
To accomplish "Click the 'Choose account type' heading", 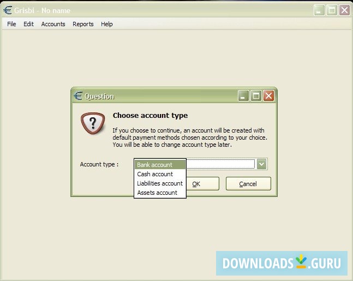I will click(x=150, y=116).
